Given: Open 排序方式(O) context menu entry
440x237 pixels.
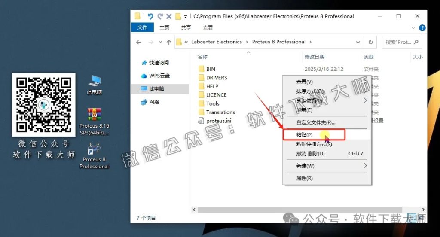Looking at the screenshot, I should (327, 91).
